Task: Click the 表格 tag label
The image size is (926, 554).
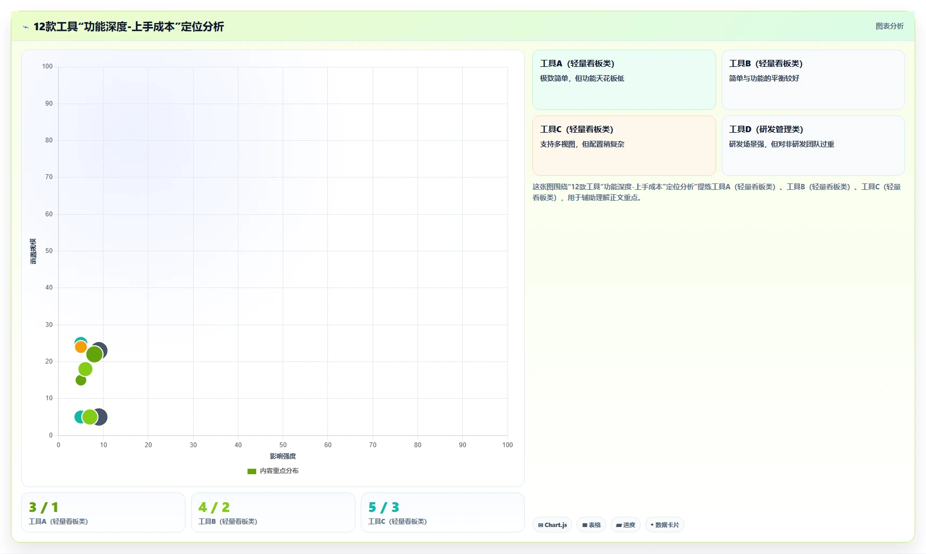Action: tap(595, 525)
